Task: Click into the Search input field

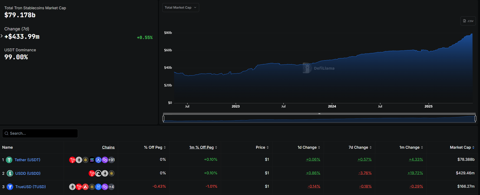Action: tap(40, 133)
